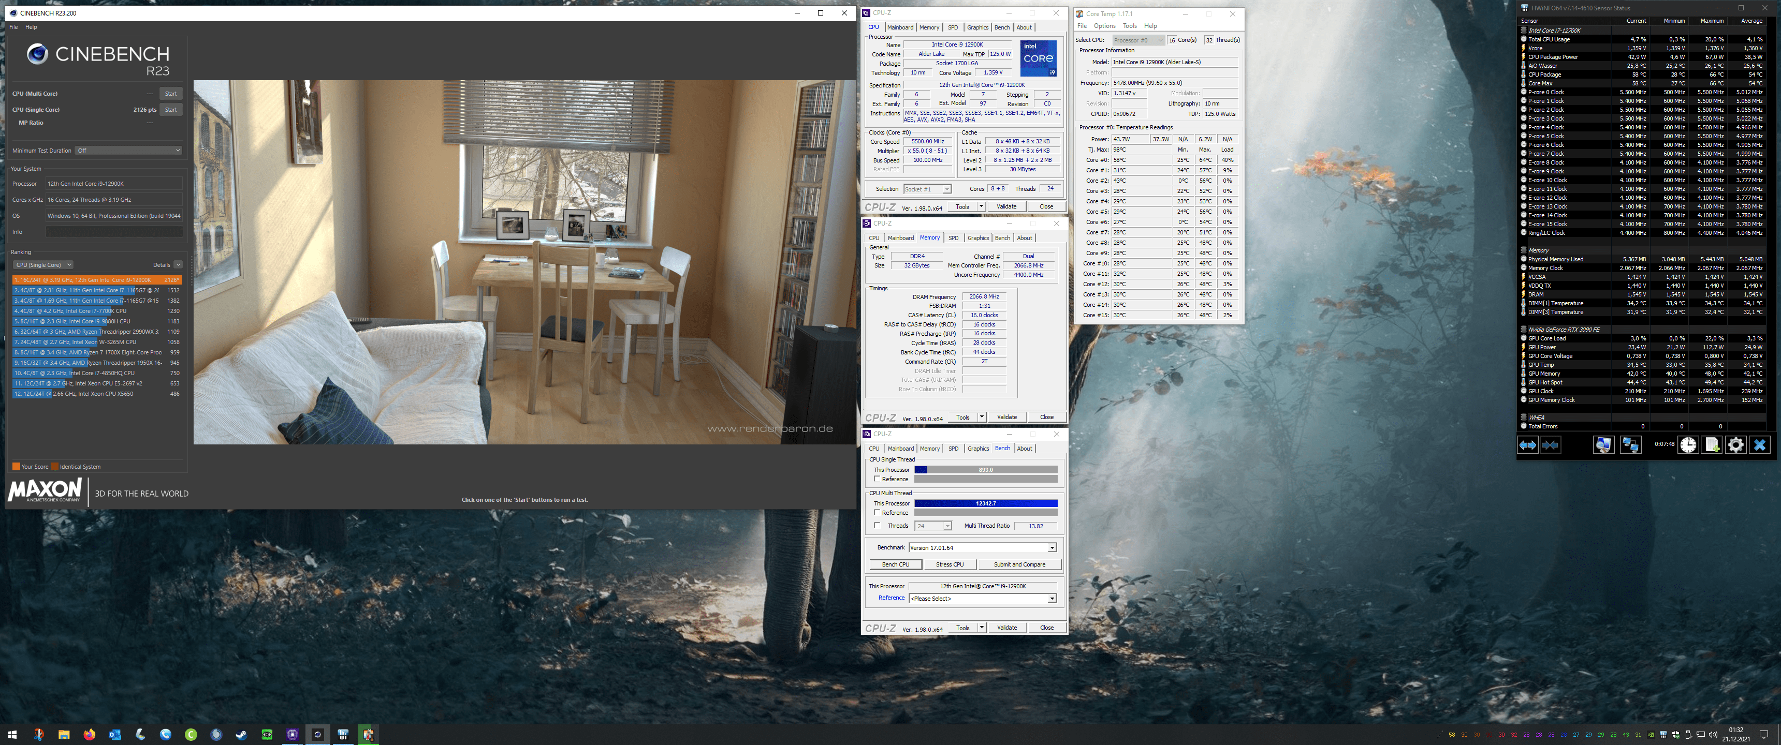Switch to Core Temp taskbar icon
This screenshot has width=1781, height=745.
[369, 734]
